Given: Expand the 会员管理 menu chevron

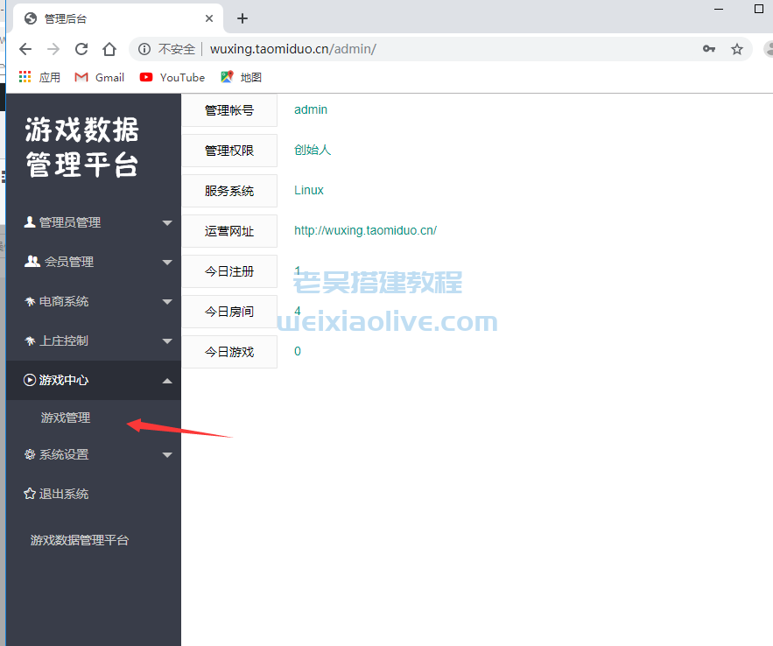Looking at the screenshot, I should (166, 261).
